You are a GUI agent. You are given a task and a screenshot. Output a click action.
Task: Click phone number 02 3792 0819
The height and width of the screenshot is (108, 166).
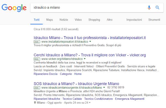tap(116, 88)
